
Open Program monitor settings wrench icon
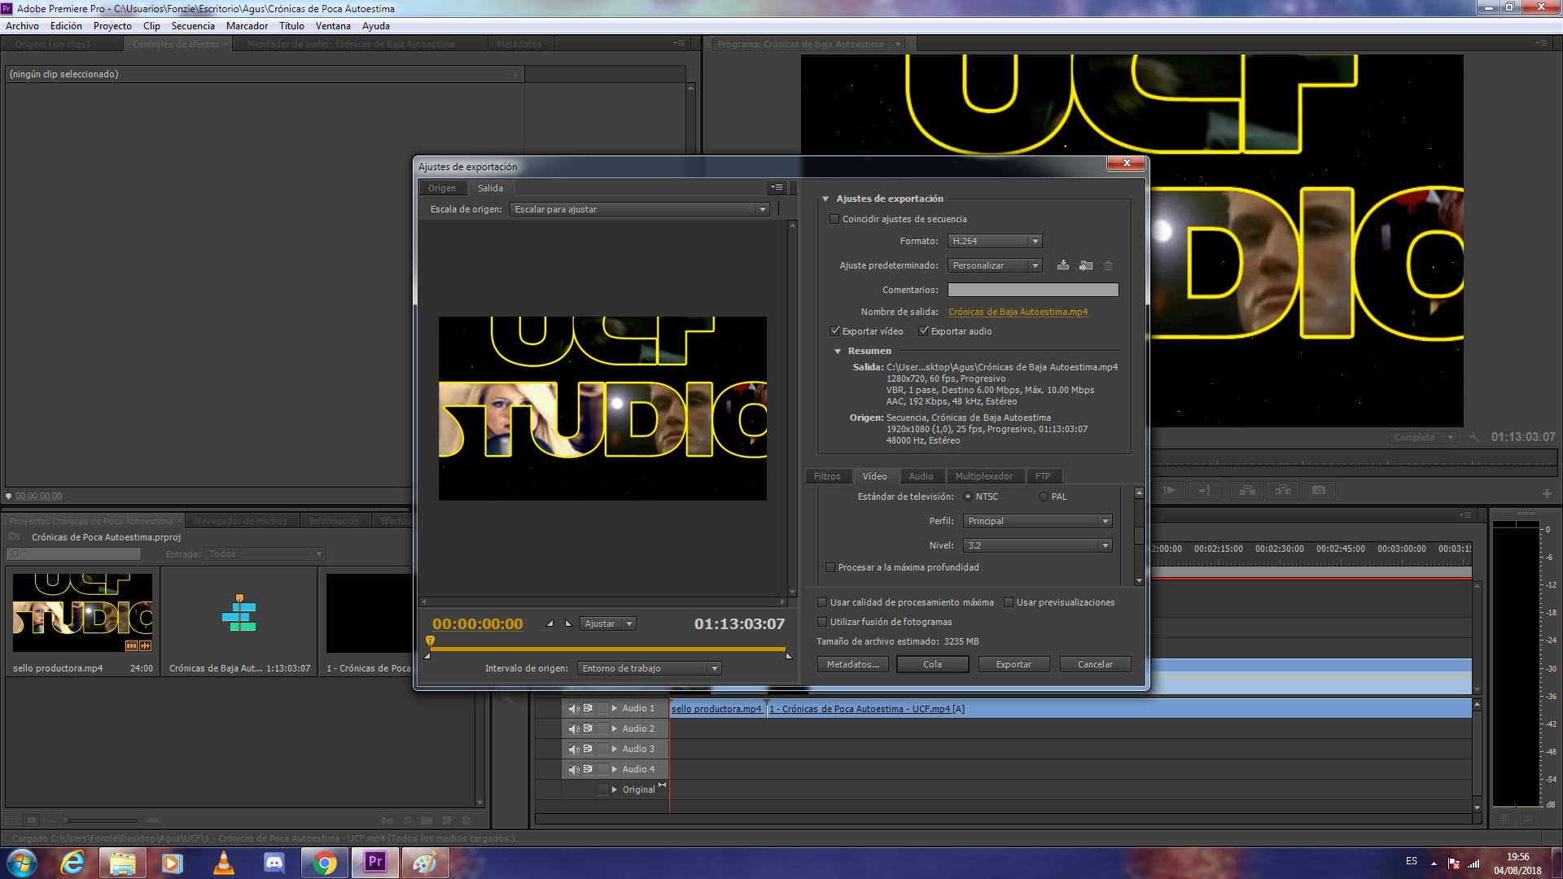pos(1473,437)
